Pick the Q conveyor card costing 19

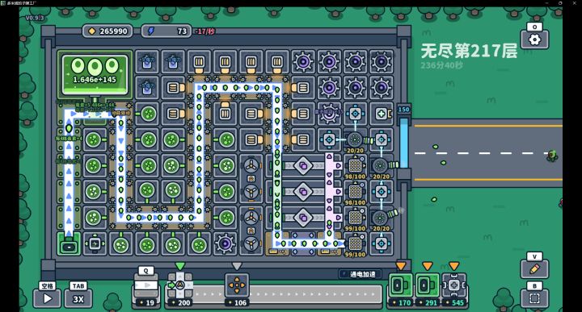coord(146,289)
